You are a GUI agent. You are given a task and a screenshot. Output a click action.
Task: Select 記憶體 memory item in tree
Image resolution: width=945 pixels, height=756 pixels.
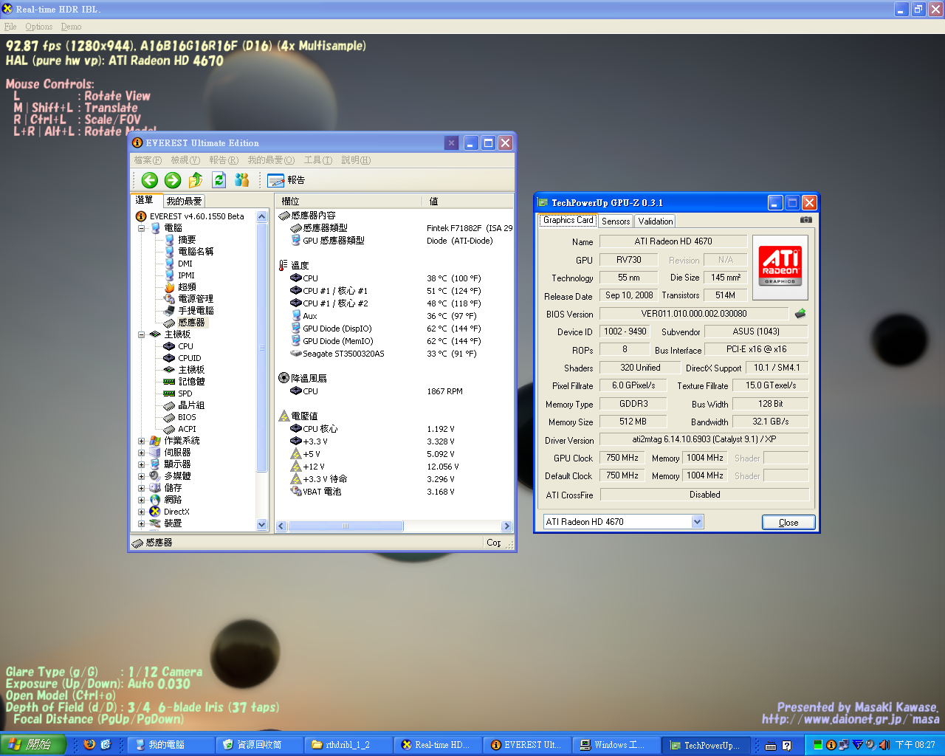(191, 382)
